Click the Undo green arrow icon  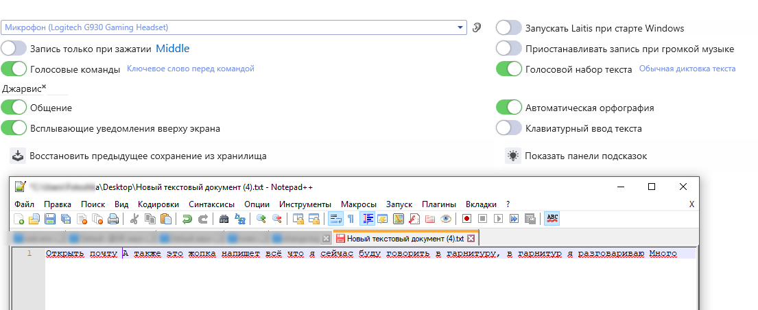pyautogui.click(x=187, y=219)
